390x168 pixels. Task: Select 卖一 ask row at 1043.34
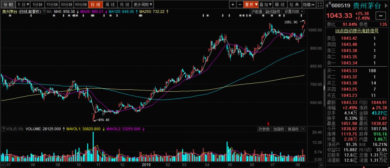click(357, 63)
